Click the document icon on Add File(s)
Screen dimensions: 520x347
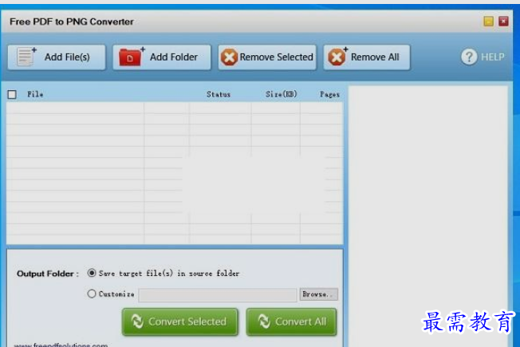pyautogui.click(x=26, y=57)
